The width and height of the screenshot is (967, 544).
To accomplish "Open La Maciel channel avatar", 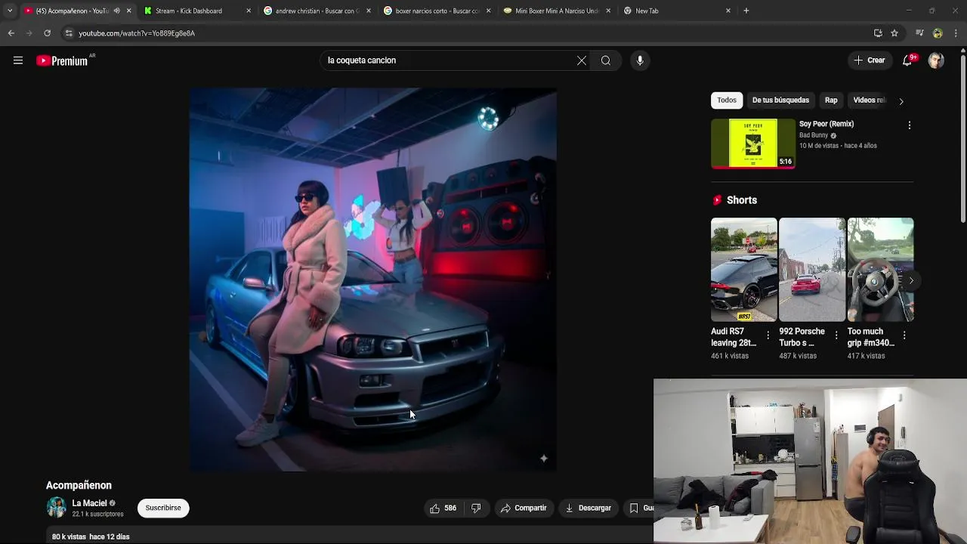I will coord(57,508).
